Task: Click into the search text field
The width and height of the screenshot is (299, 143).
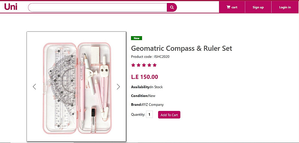Action: (x=97, y=7)
